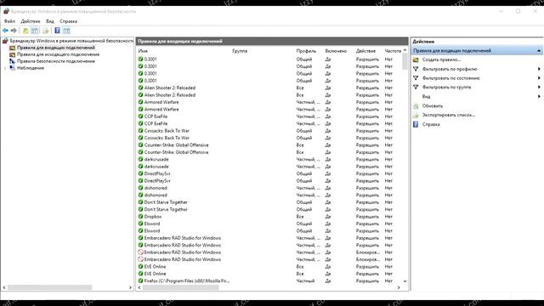Viewport: 544px width, 306px height.
Task: Open the Файл menu
Action: click(x=9, y=21)
